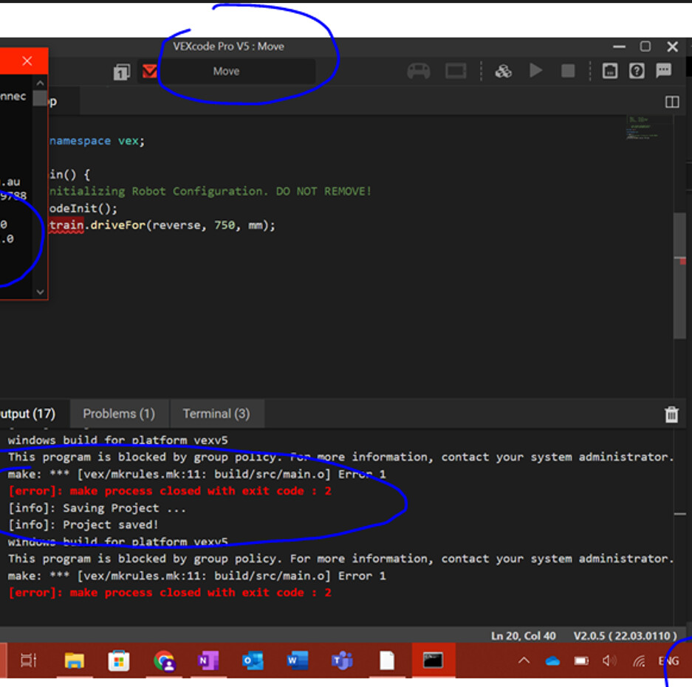Toggle the split editor view icon
692x687 pixels.
click(x=672, y=103)
